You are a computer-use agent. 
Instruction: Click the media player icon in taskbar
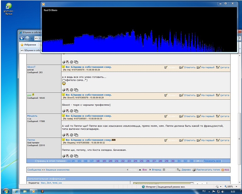[33, 191]
